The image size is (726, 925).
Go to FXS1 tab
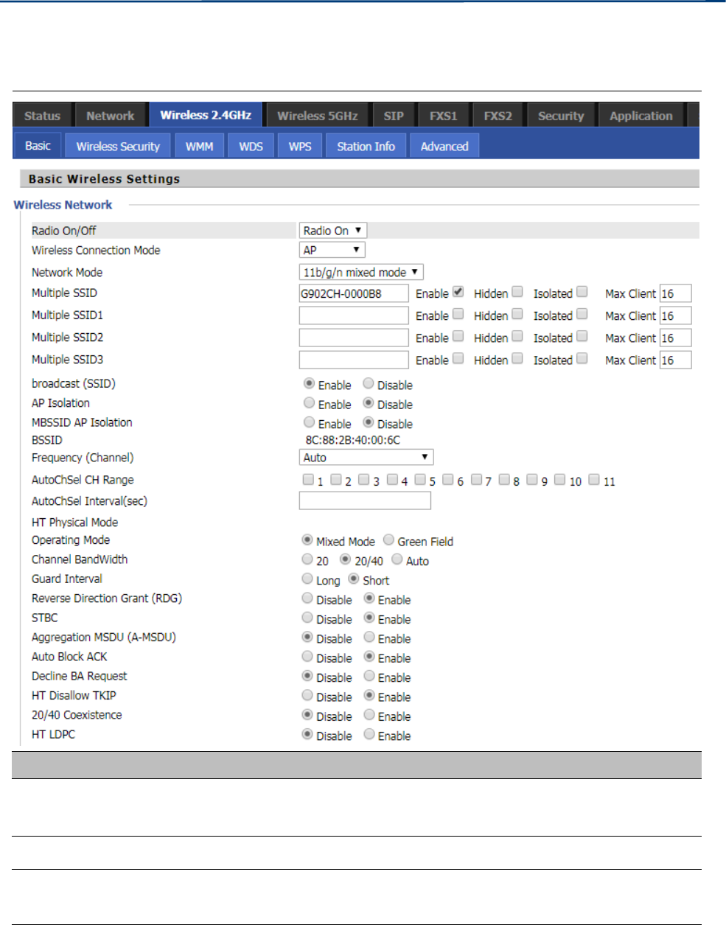pyautogui.click(x=444, y=116)
